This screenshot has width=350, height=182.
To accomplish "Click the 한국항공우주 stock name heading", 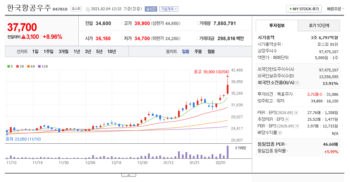I will point(29,8).
